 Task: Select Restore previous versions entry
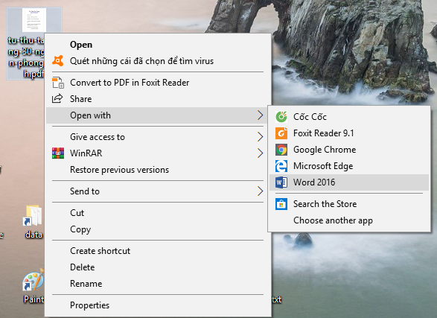point(119,170)
